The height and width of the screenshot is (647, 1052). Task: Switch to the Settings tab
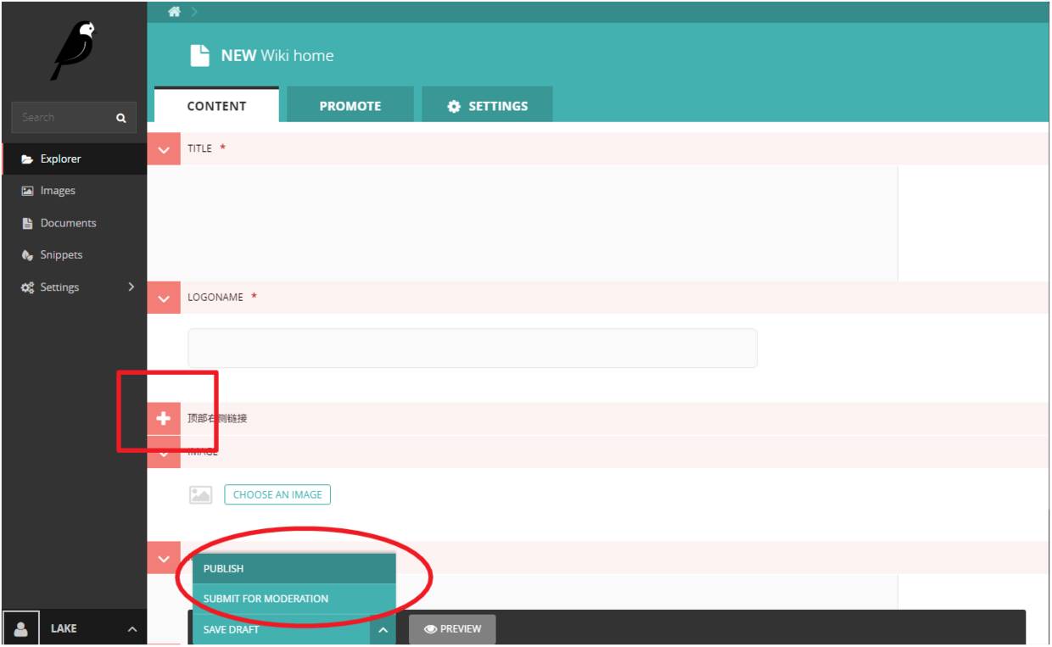click(487, 105)
